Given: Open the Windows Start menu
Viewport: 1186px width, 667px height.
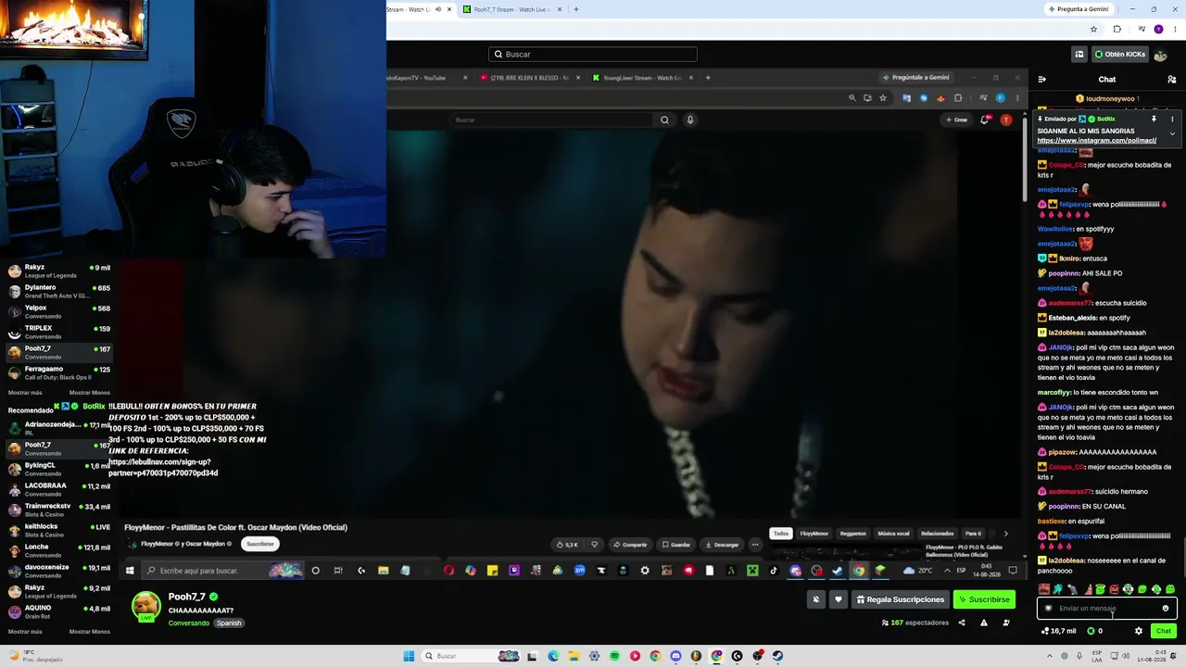Looking at the screenshot, I should 409,656.
